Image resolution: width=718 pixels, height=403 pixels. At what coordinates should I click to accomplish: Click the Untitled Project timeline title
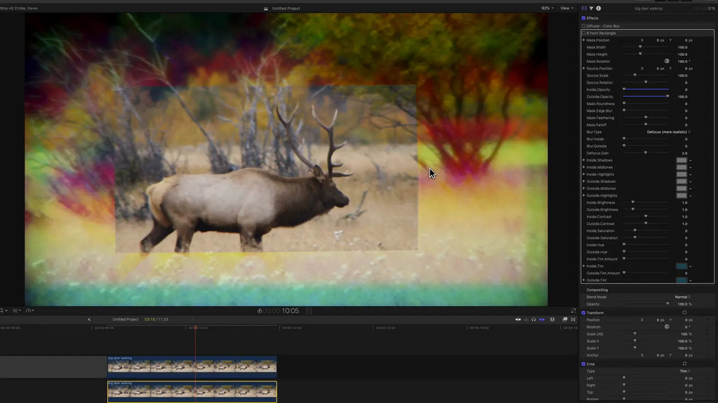point(125,319)
